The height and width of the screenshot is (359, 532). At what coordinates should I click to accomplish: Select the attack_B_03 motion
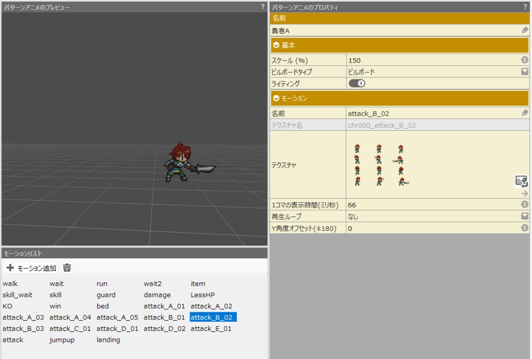pos(23,328)
